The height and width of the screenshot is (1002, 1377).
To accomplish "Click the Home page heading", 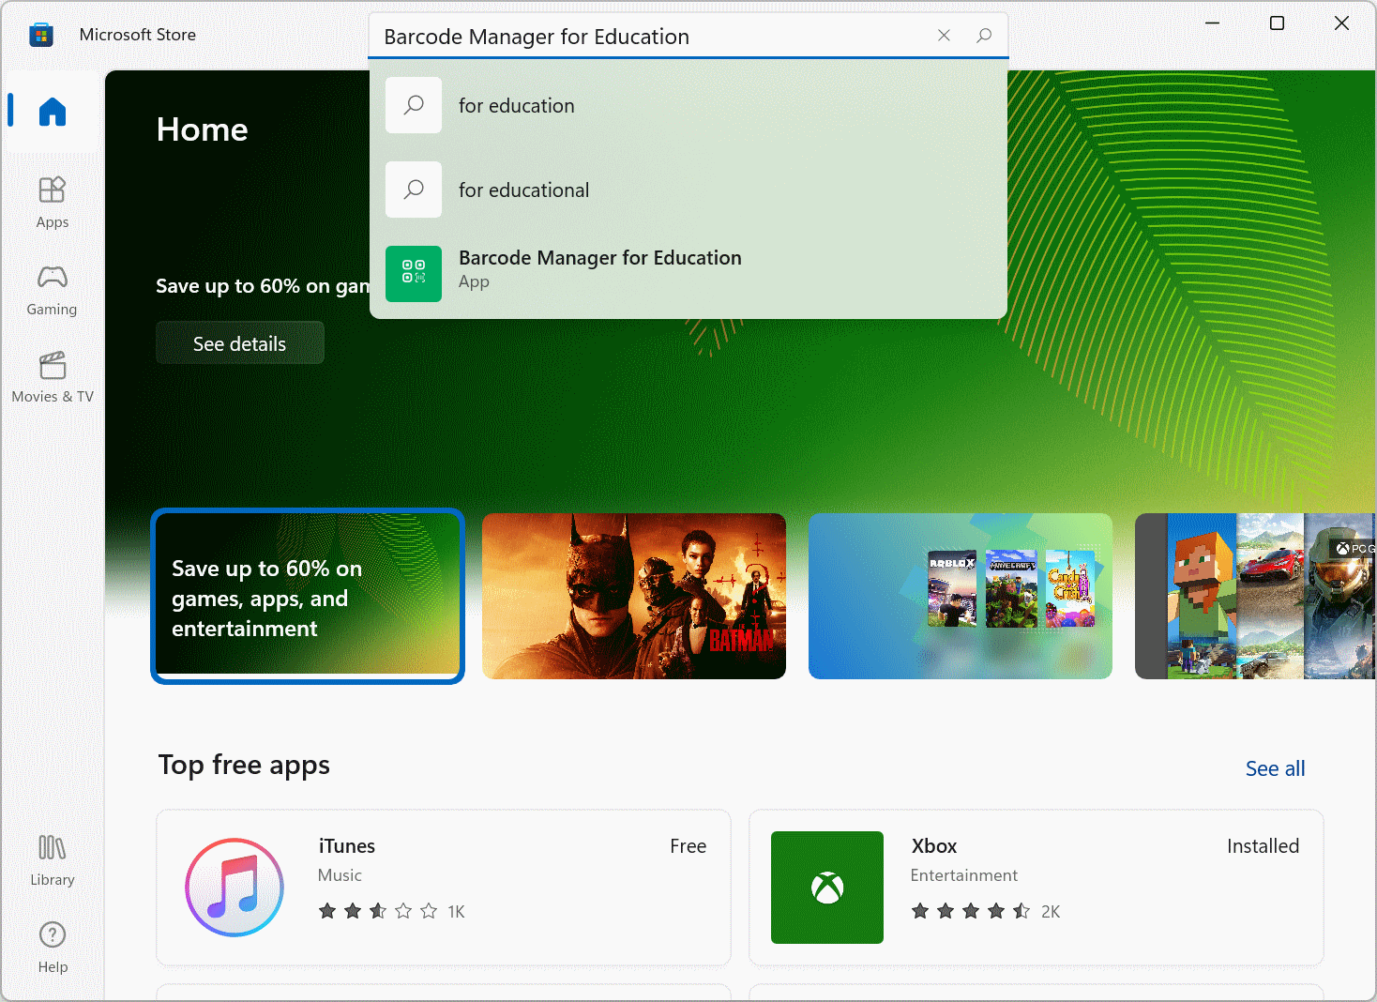I will (203, 129).
